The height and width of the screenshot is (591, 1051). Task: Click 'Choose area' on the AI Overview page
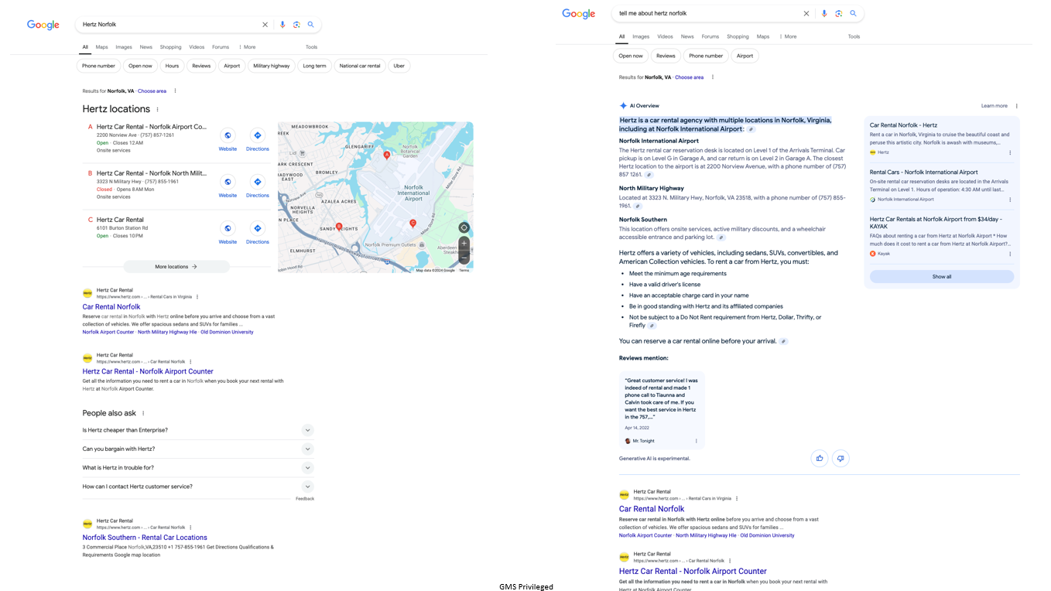pyautogui.click(x=690, y=77)
